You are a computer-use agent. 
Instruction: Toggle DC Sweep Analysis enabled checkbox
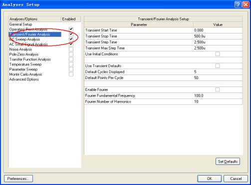[71, 39]
